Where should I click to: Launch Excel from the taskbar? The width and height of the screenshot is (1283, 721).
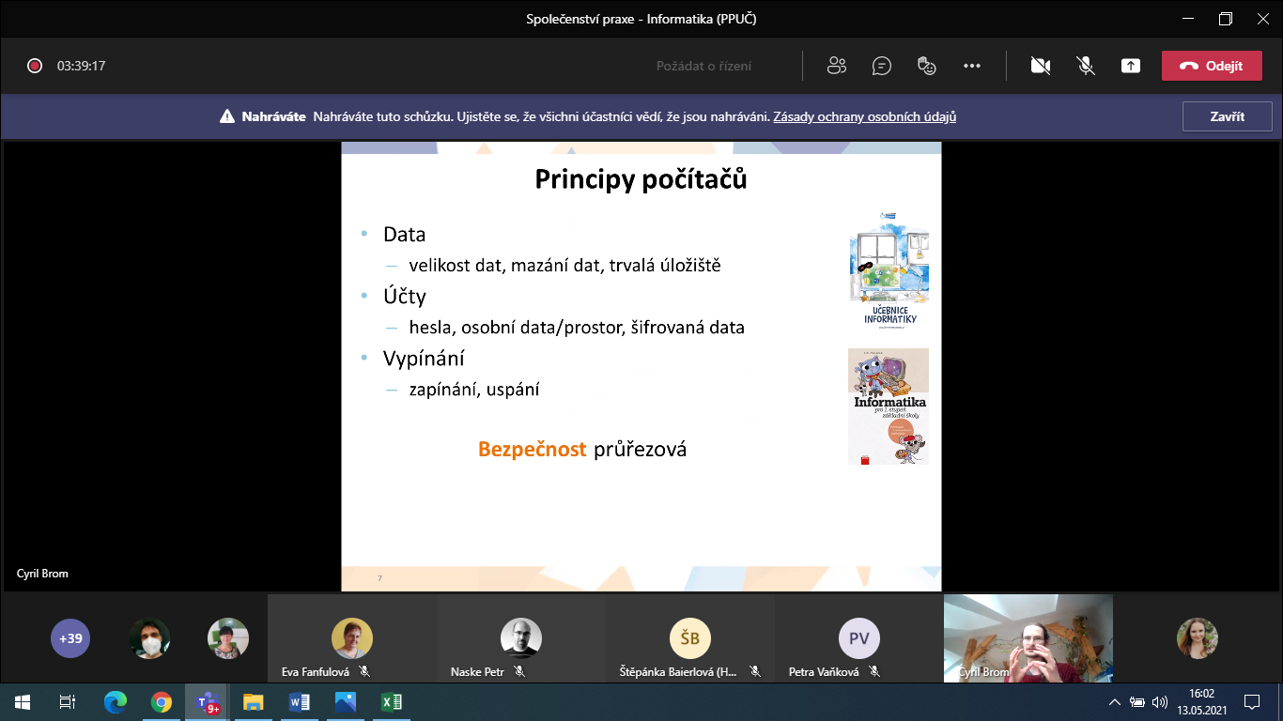pyautogui.click(x=392, y=701)
